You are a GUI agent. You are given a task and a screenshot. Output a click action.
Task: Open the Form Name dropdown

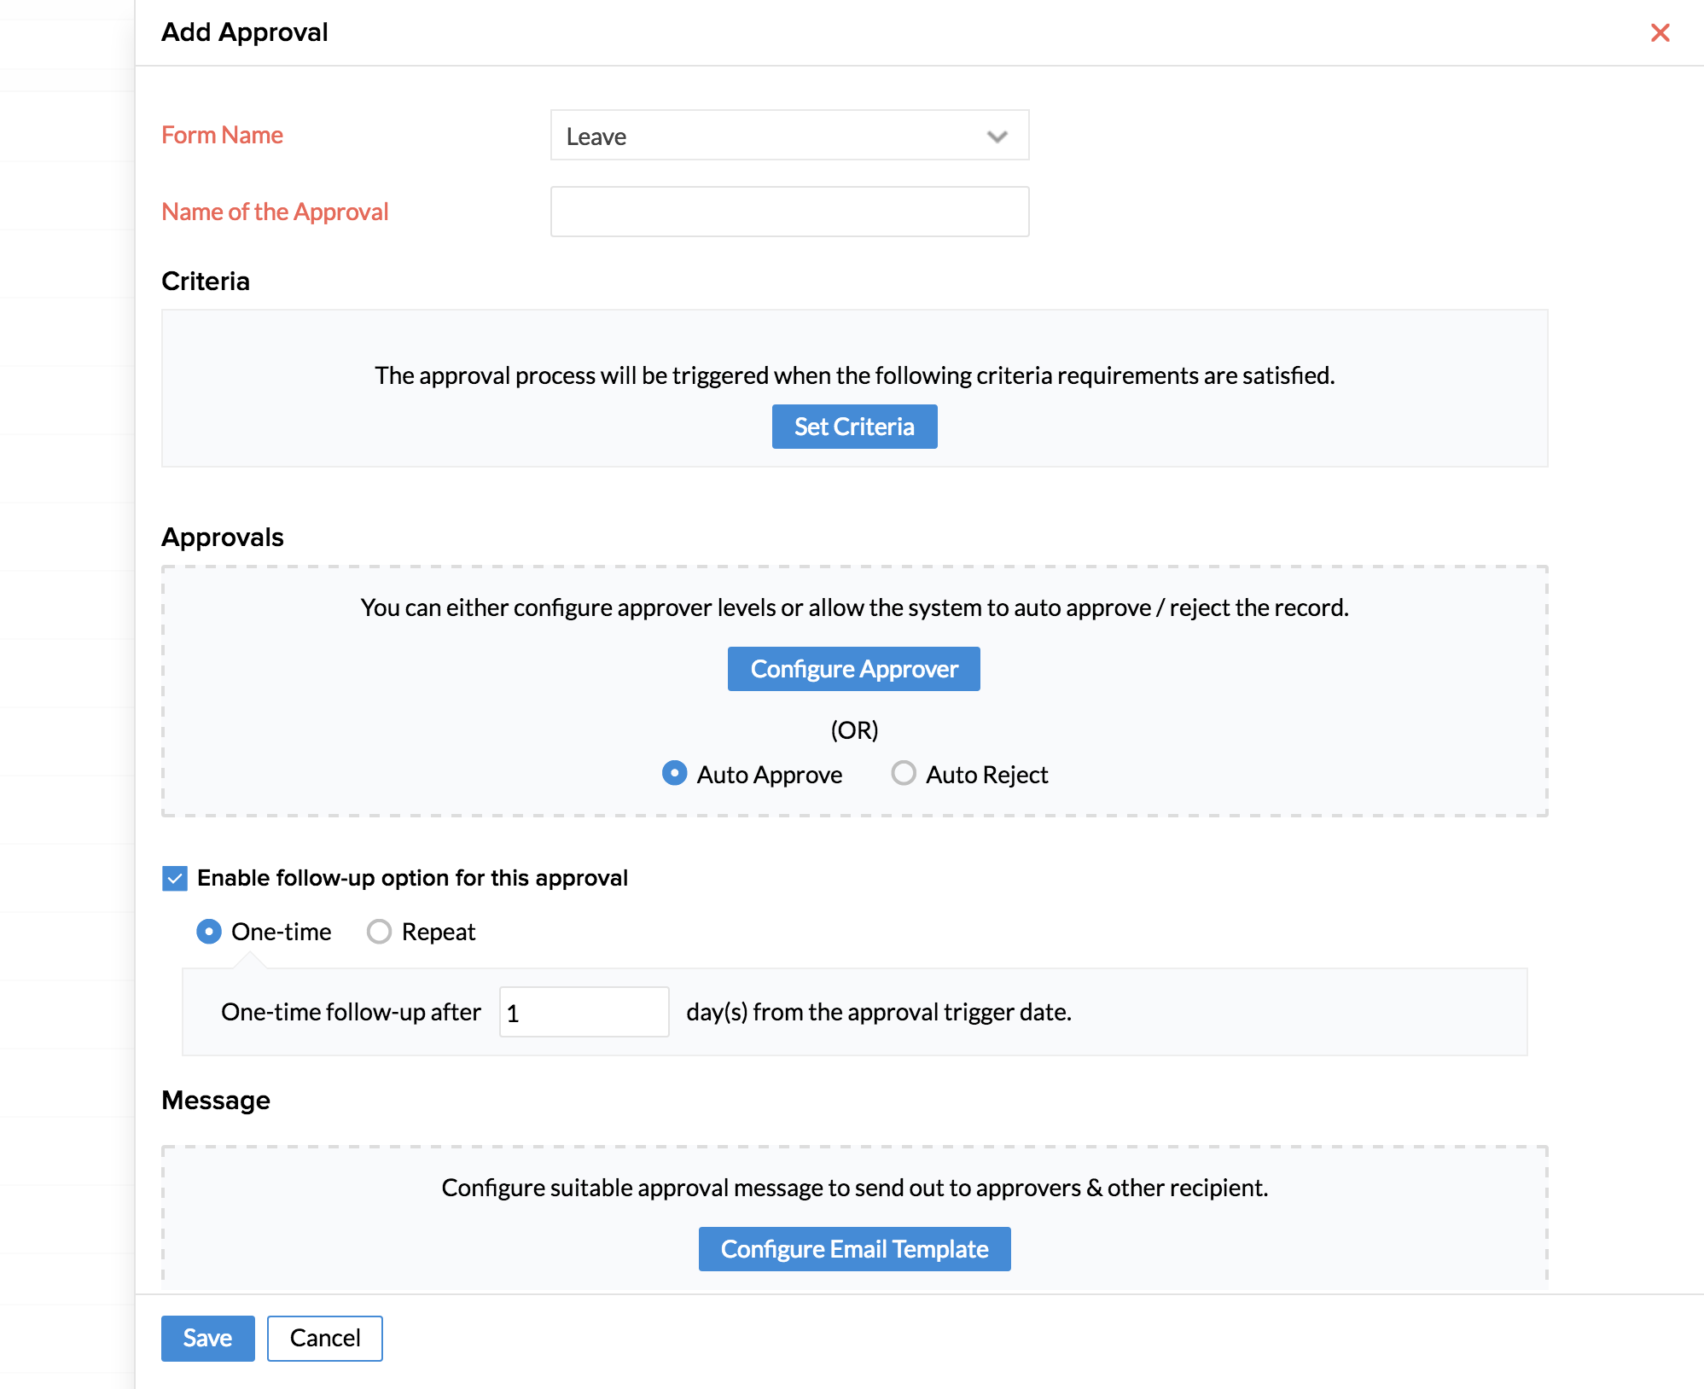coord(788,136)
